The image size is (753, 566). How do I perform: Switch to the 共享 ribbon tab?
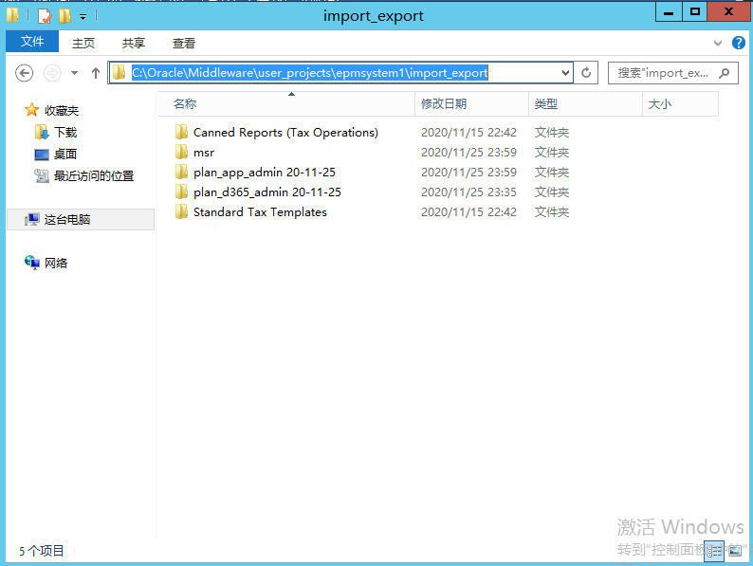134,44
